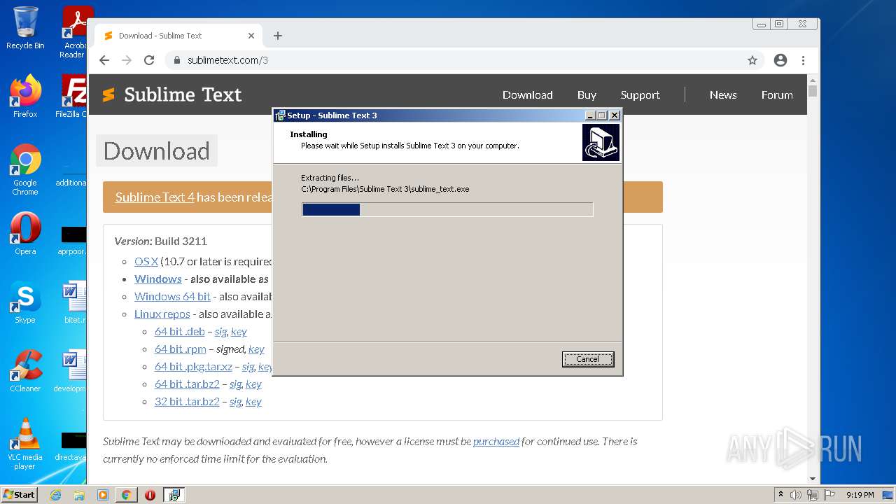896x504 pixels.
Task: Close the Download - Sublime Text tab
Action: (251, 36)
